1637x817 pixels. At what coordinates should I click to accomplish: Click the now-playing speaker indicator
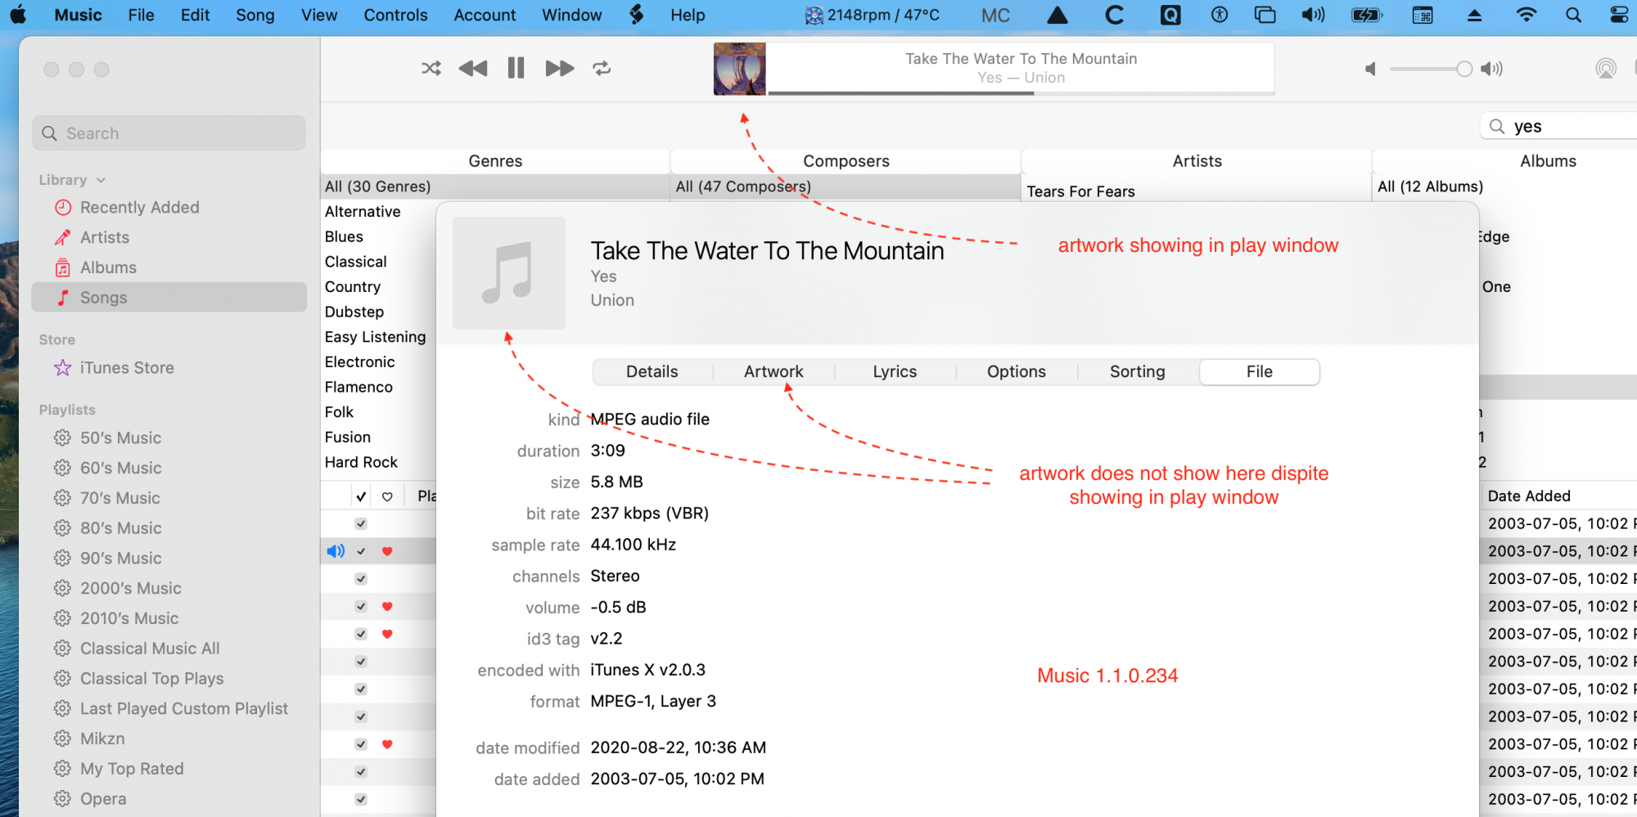tap(336, 551)
